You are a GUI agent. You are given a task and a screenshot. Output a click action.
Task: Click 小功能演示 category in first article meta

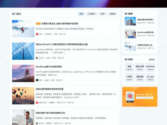pos(48,34)
